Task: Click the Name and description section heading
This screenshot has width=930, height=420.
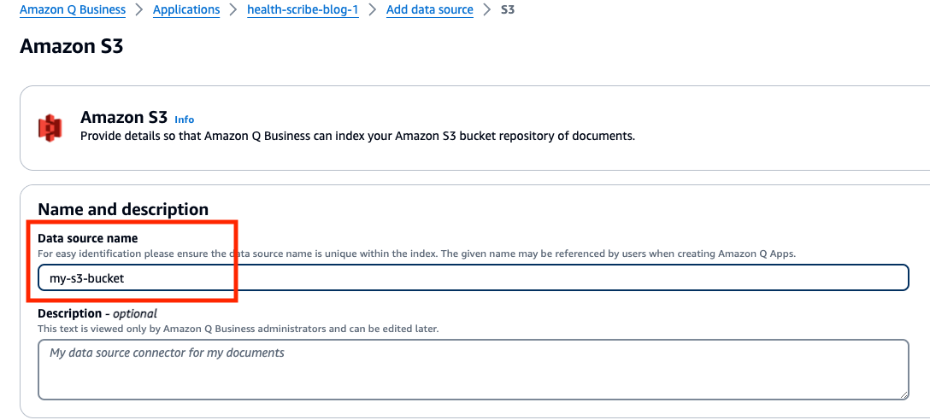Action: pyautogui.click(x=123, y=209)
